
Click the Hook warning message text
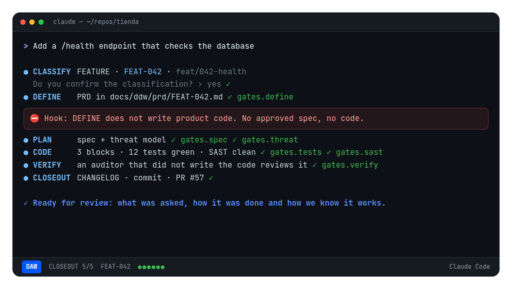[204, 118]
